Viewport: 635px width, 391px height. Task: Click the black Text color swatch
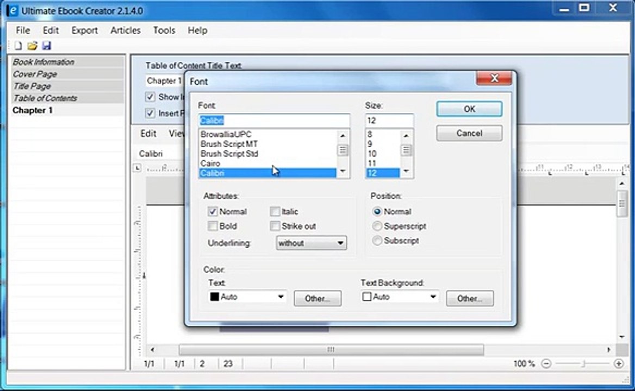point(215,297)
